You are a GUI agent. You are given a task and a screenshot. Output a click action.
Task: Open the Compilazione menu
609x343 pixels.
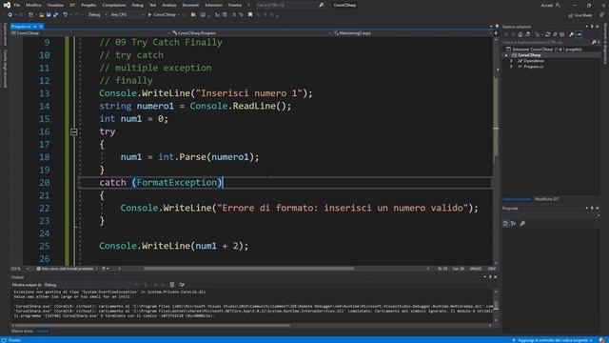114,5
